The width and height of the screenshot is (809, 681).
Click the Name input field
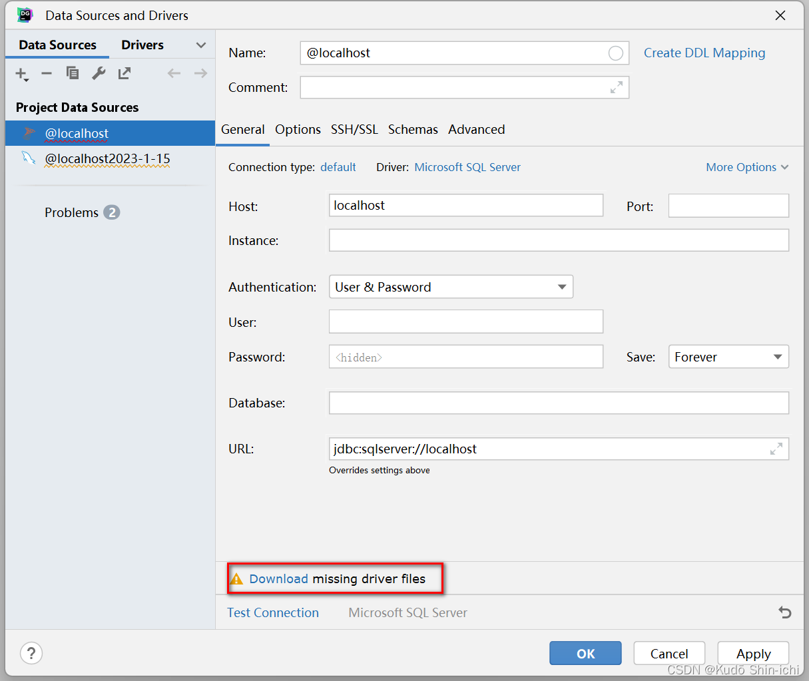465,53
